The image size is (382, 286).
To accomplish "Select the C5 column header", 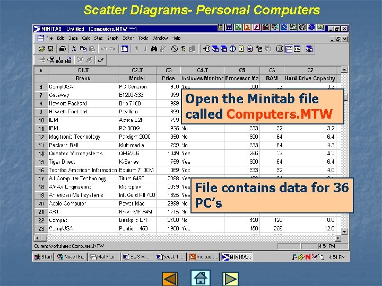I will point(242,70).
